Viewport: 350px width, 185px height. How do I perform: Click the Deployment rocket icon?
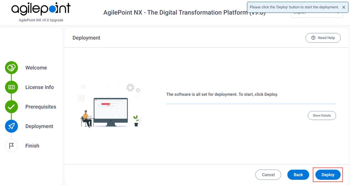pos(11,126)
